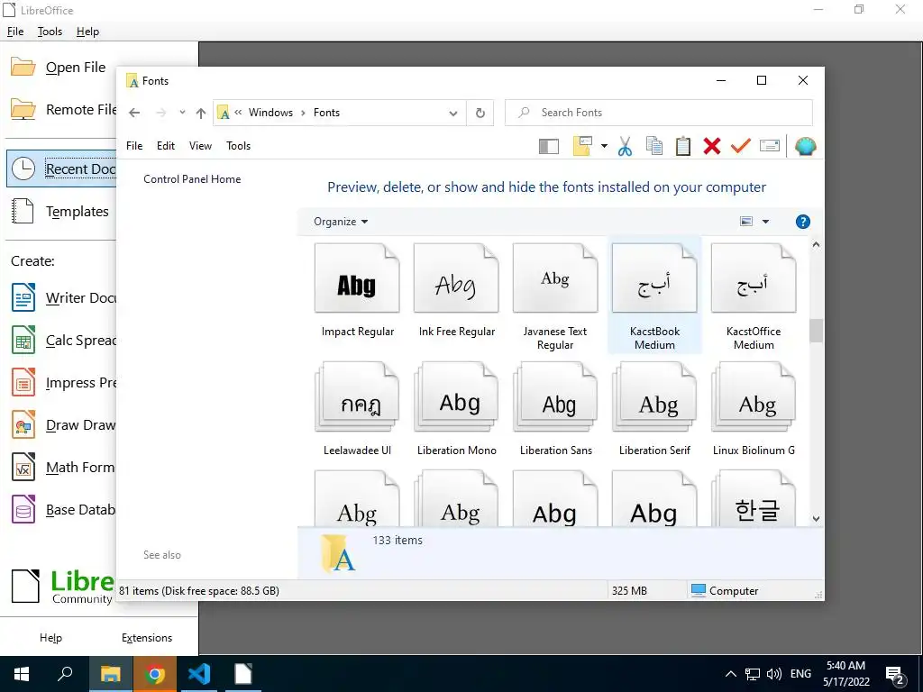Click the preview pane layout toolbar icon
Viewport: 923px width, 692px height.
coord(549,146)
